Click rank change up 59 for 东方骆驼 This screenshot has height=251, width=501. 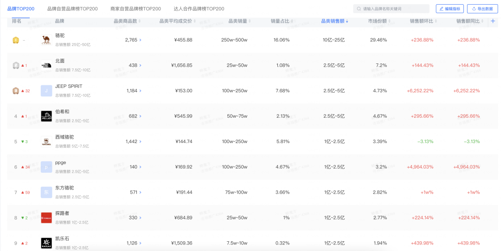(26, 193)
